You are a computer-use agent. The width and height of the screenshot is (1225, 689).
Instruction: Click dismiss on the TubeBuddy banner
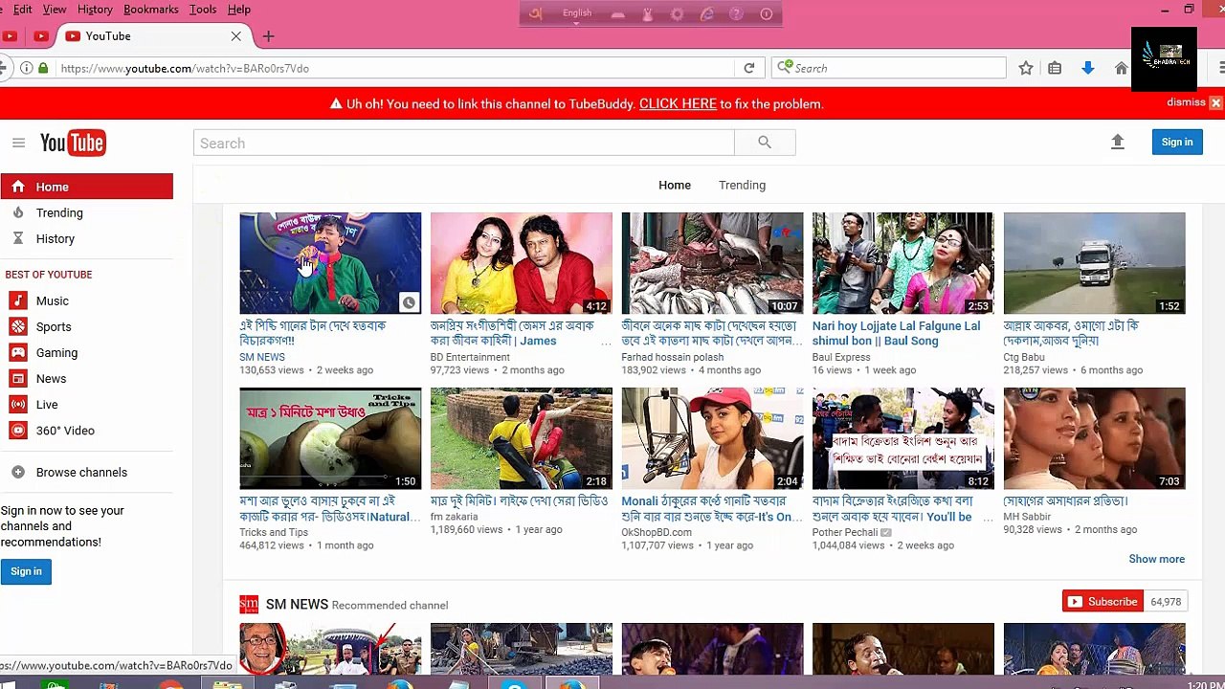click(x=1186, y=102)
